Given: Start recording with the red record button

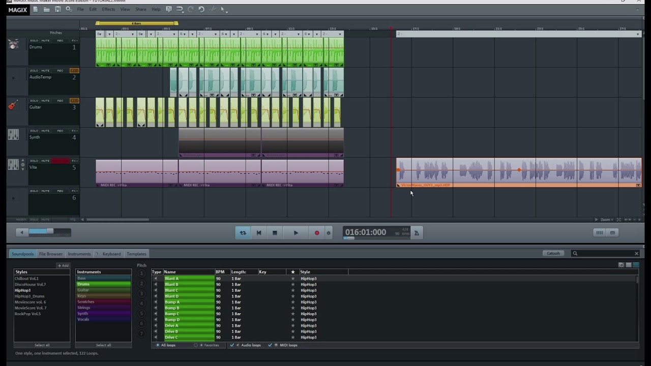Looking at the screenshot, I should [317, 233].
